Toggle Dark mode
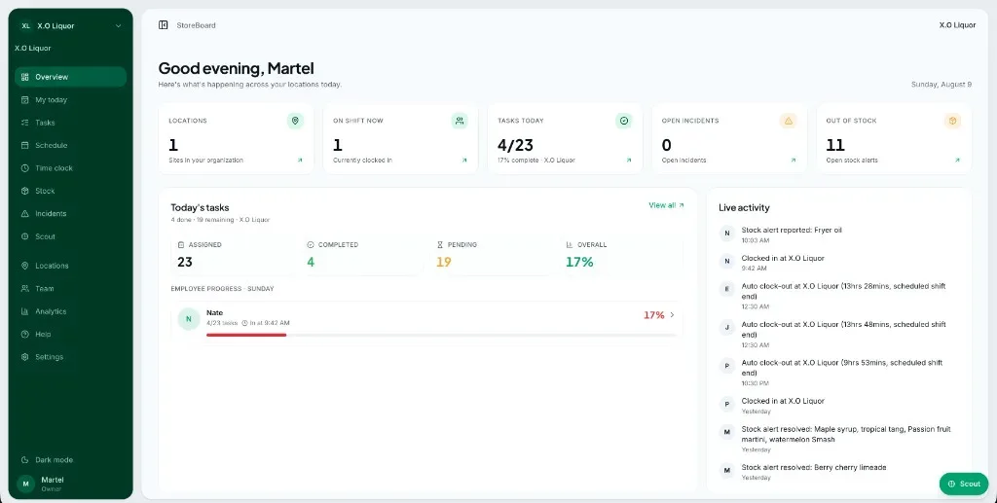The image size is (997, 503). pos(70,460)
